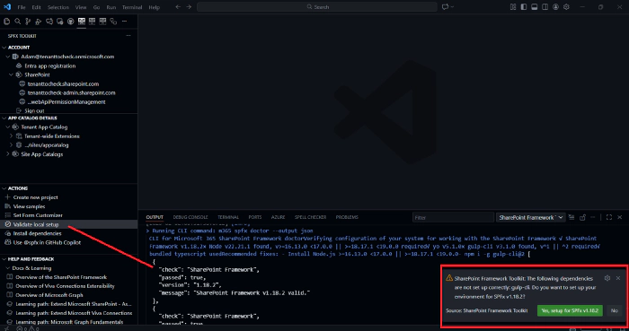Open Overview of Microsoft Graph doc
Viewport: 629px width, 331px height.
tap(49, 295)
